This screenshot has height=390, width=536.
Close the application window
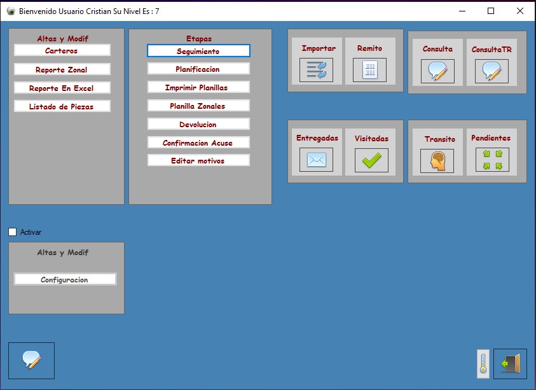pos(520,11)
